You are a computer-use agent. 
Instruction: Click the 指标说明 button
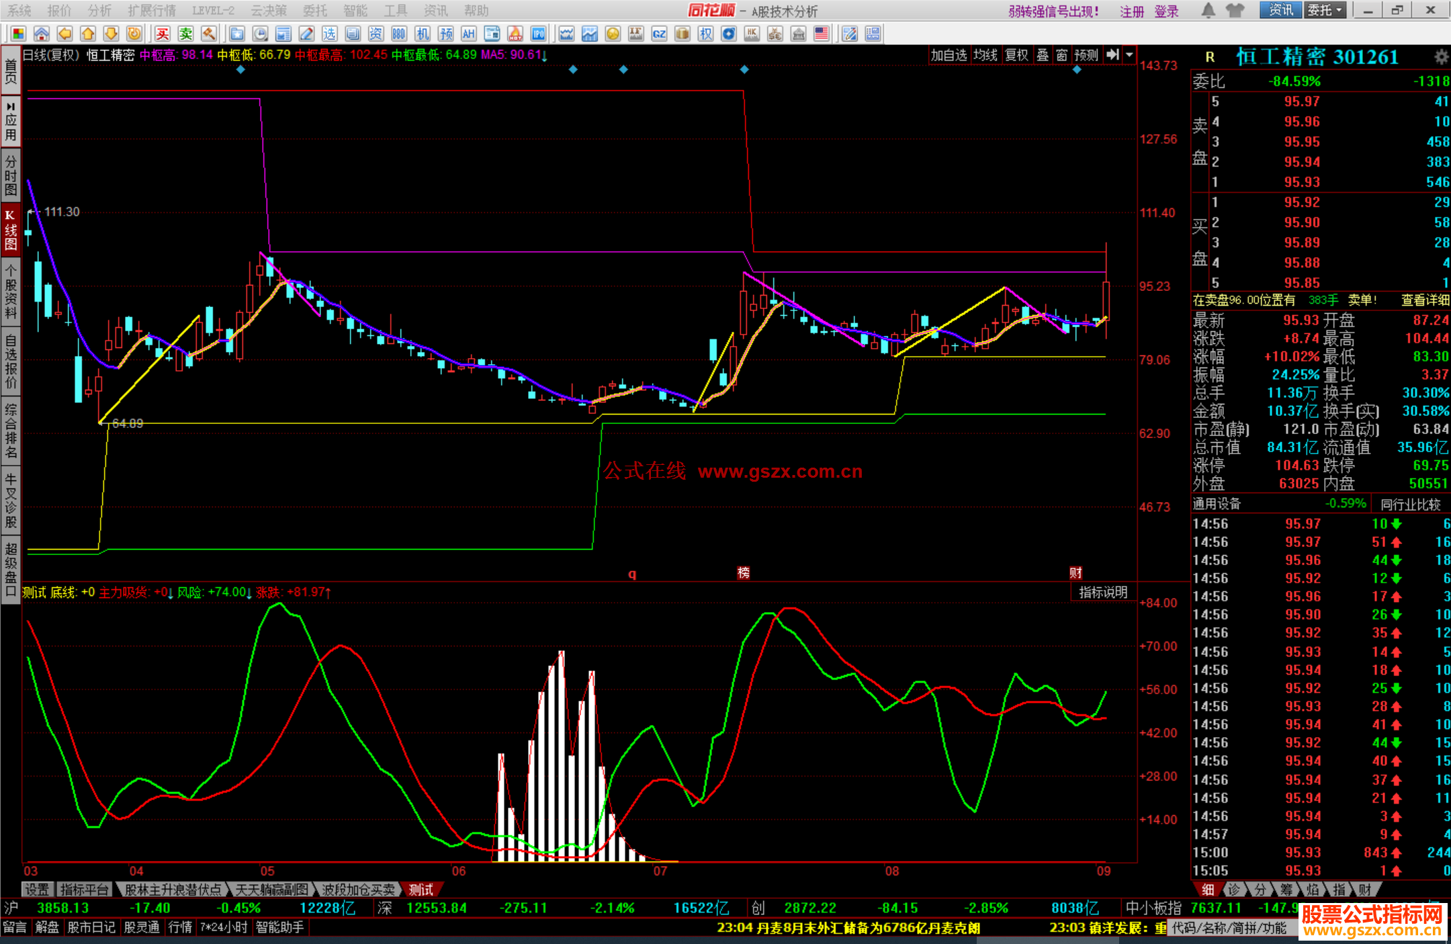pos(1102,592)
